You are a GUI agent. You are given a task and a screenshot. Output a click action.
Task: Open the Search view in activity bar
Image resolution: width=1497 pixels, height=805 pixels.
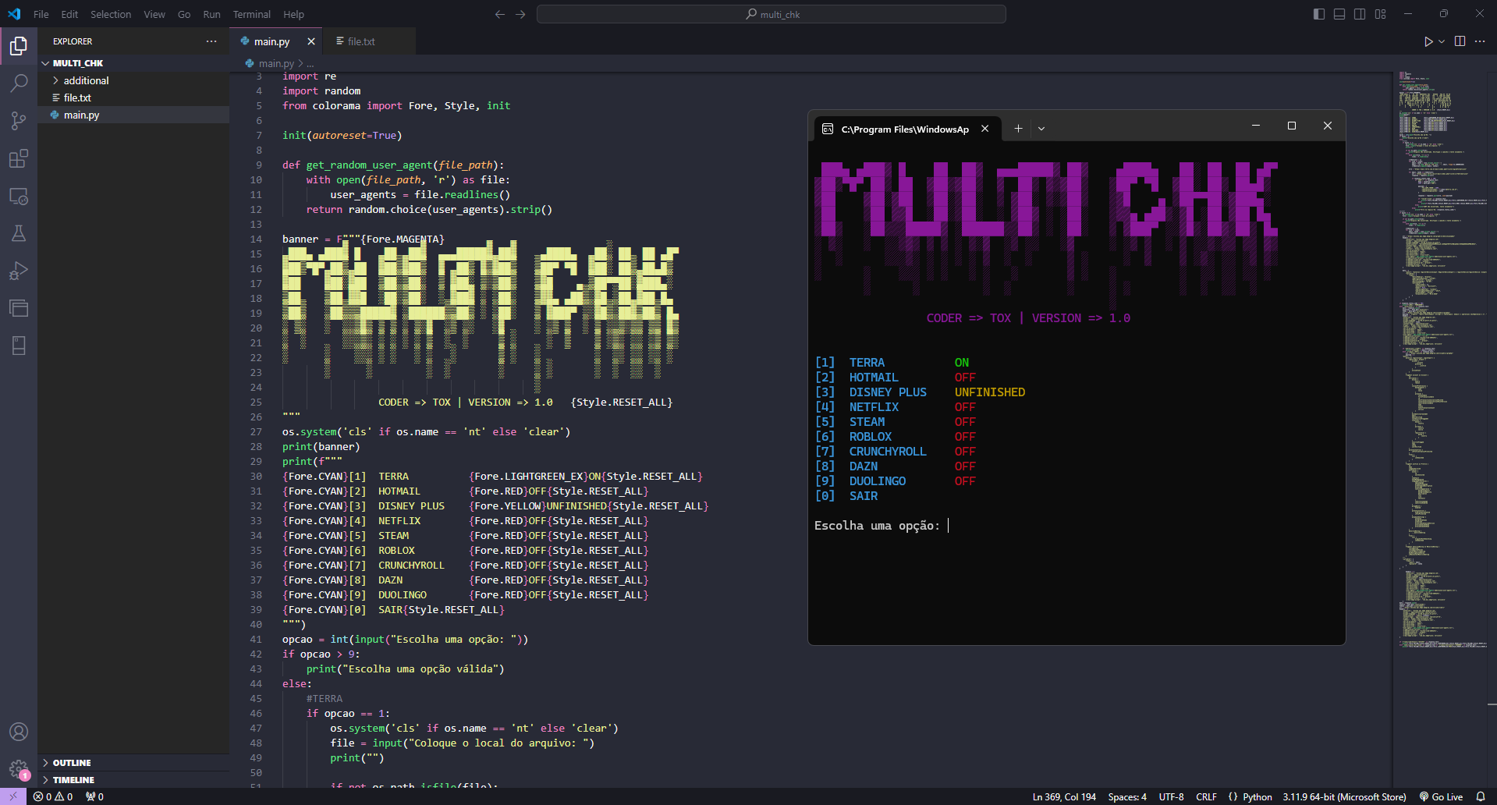[19, 83]
